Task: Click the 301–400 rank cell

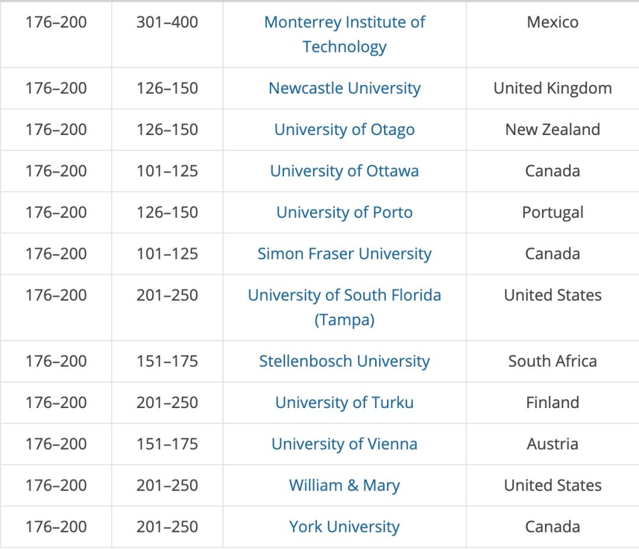Action: 167,23
